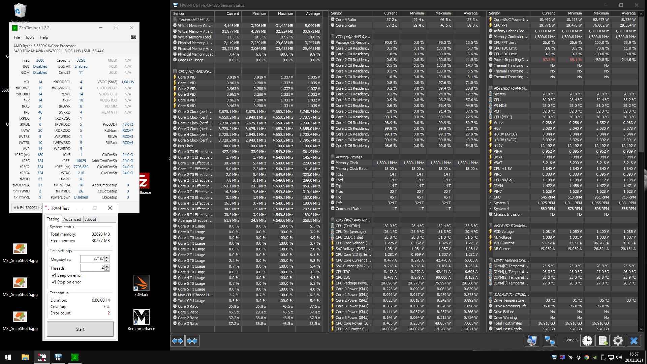Open the Windows Start menu
Image resolution: width=647 pixels, height=364 pixels.
pyautogui.click(x=8, y=357)
